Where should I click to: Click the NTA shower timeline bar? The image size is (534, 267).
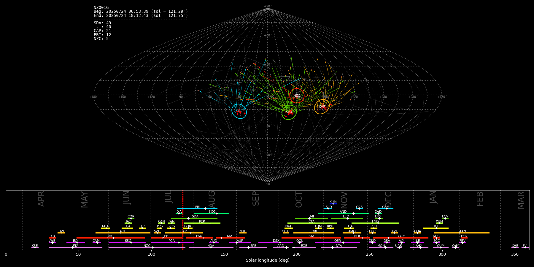[339, 247]
